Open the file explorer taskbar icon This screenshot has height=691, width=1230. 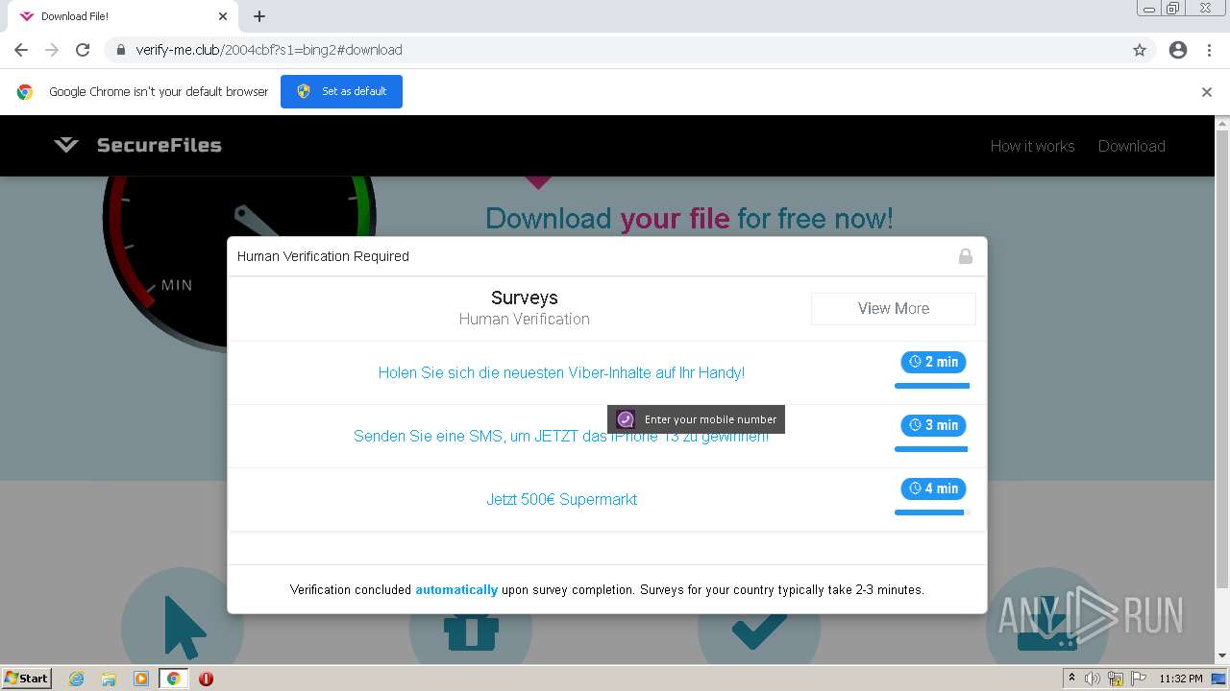109,679
